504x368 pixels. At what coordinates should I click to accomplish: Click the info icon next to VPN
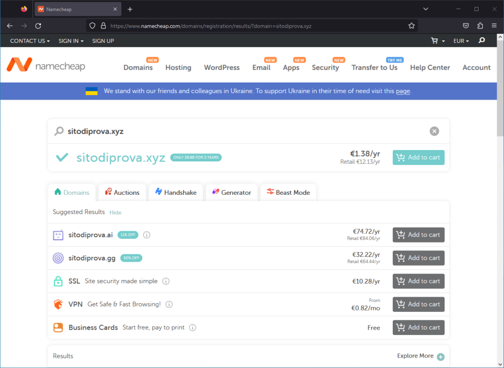pos(169,305)
